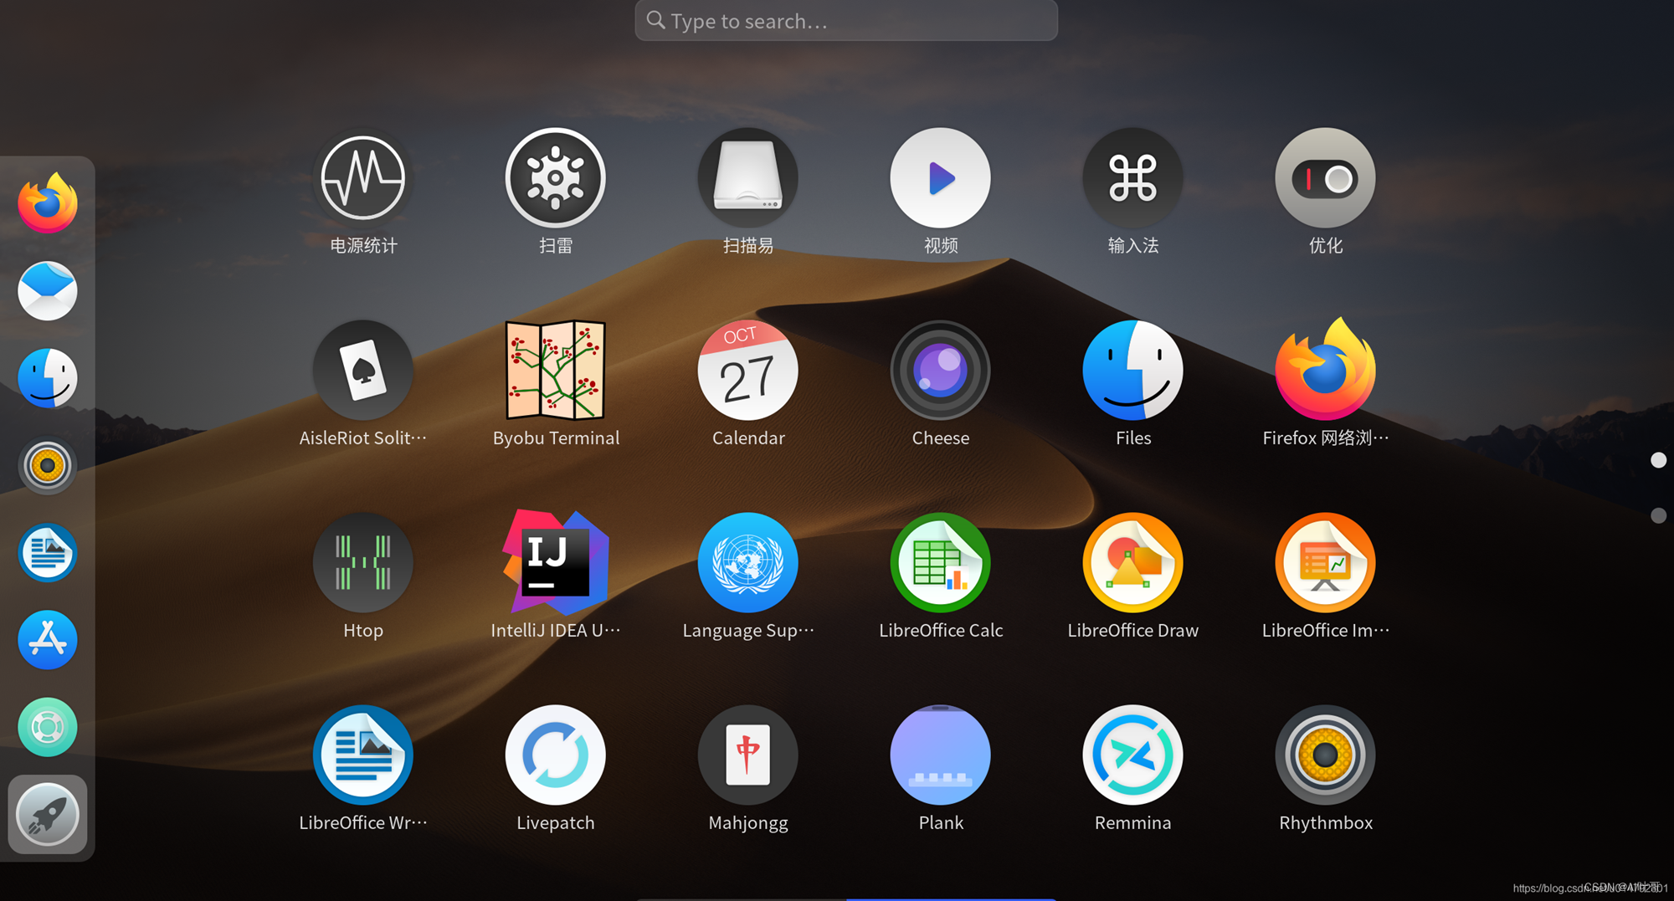The height and width of the screenshot is (901, 1674).
Task: Open LibreOffice Writer in the dock
Action: click(48, 553)
